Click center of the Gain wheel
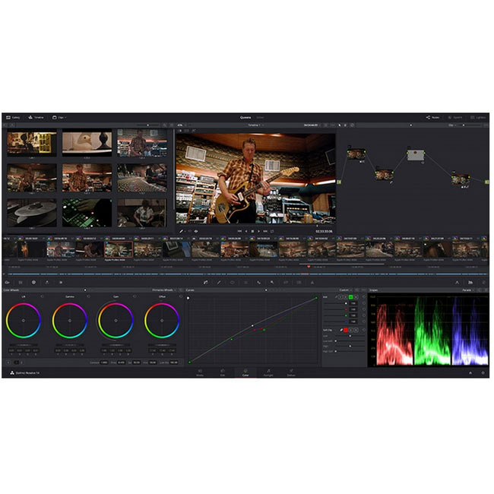The width and height of the screenshot is (494, 494). (116, 320)
